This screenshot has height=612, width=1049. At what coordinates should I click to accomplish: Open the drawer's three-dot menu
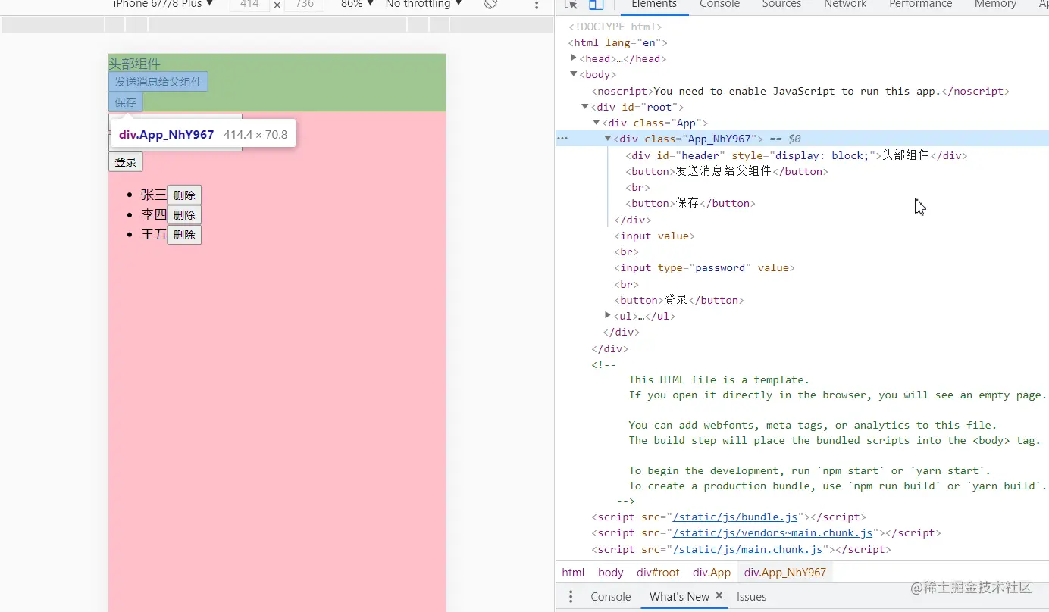click(571, 597)
